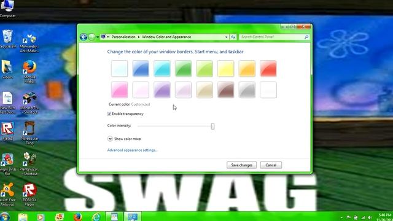Select the Sky light-blue color swatch
The height and width of the screenshot is (221, 393).
120,68
